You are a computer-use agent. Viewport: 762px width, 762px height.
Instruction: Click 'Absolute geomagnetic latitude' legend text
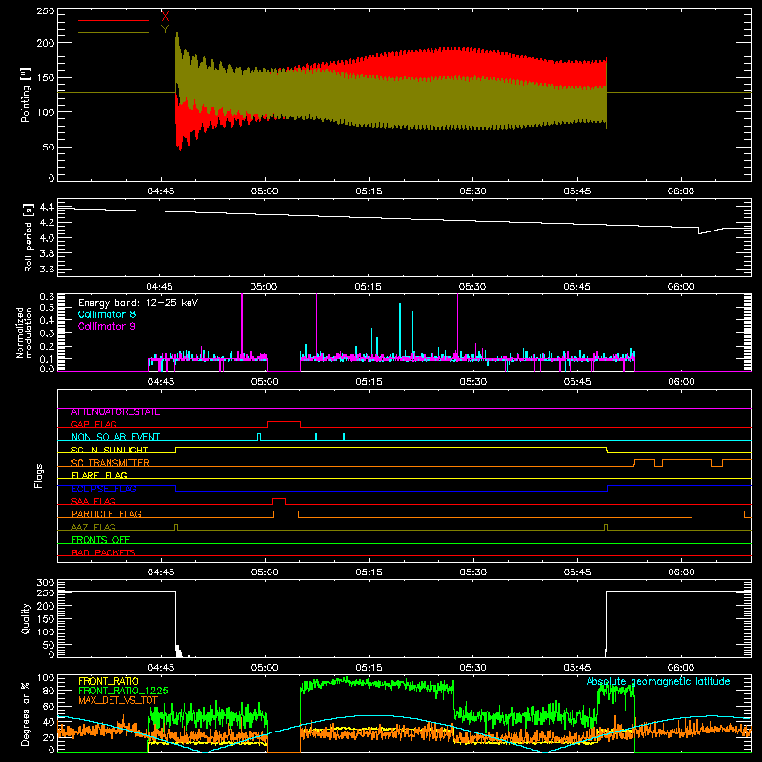(x=658, y=682)
